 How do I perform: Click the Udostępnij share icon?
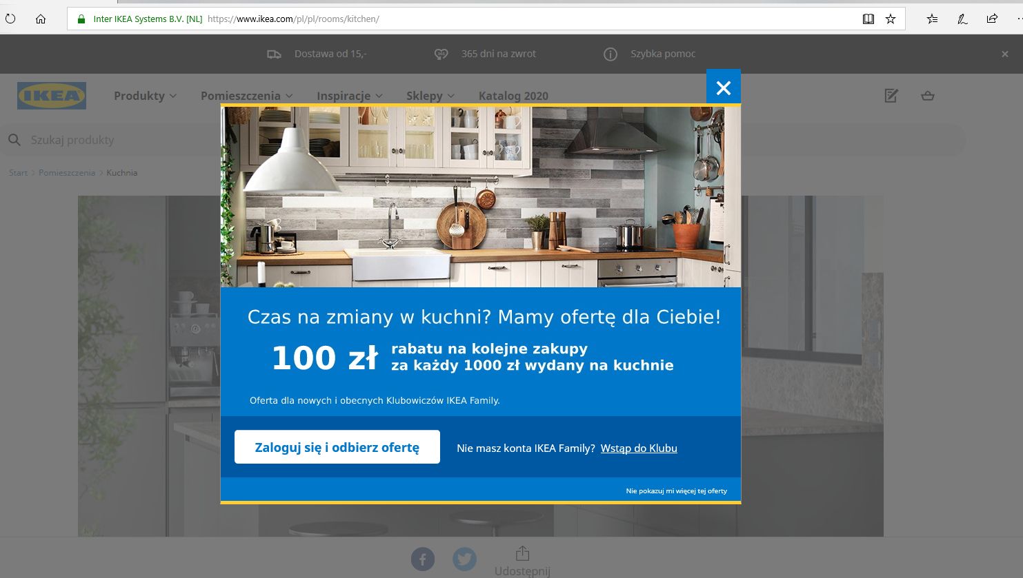522,553
